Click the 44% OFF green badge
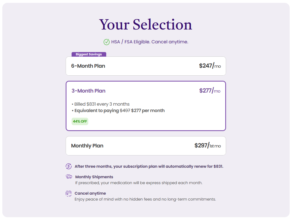The image size is (293, 219). (x=80, y=121)
